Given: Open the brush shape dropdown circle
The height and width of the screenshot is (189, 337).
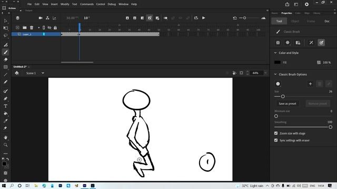Looking at the screenshot, I should 278,84.
